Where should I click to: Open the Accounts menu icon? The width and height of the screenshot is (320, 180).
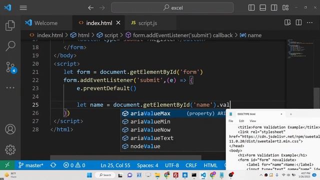[x=10, y=129]
